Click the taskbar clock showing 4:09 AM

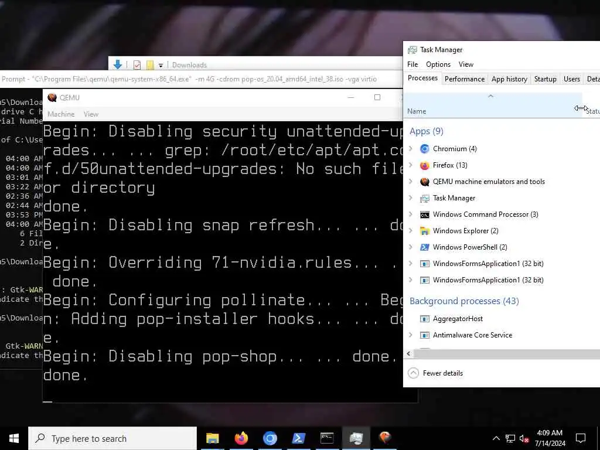point(550,438)
